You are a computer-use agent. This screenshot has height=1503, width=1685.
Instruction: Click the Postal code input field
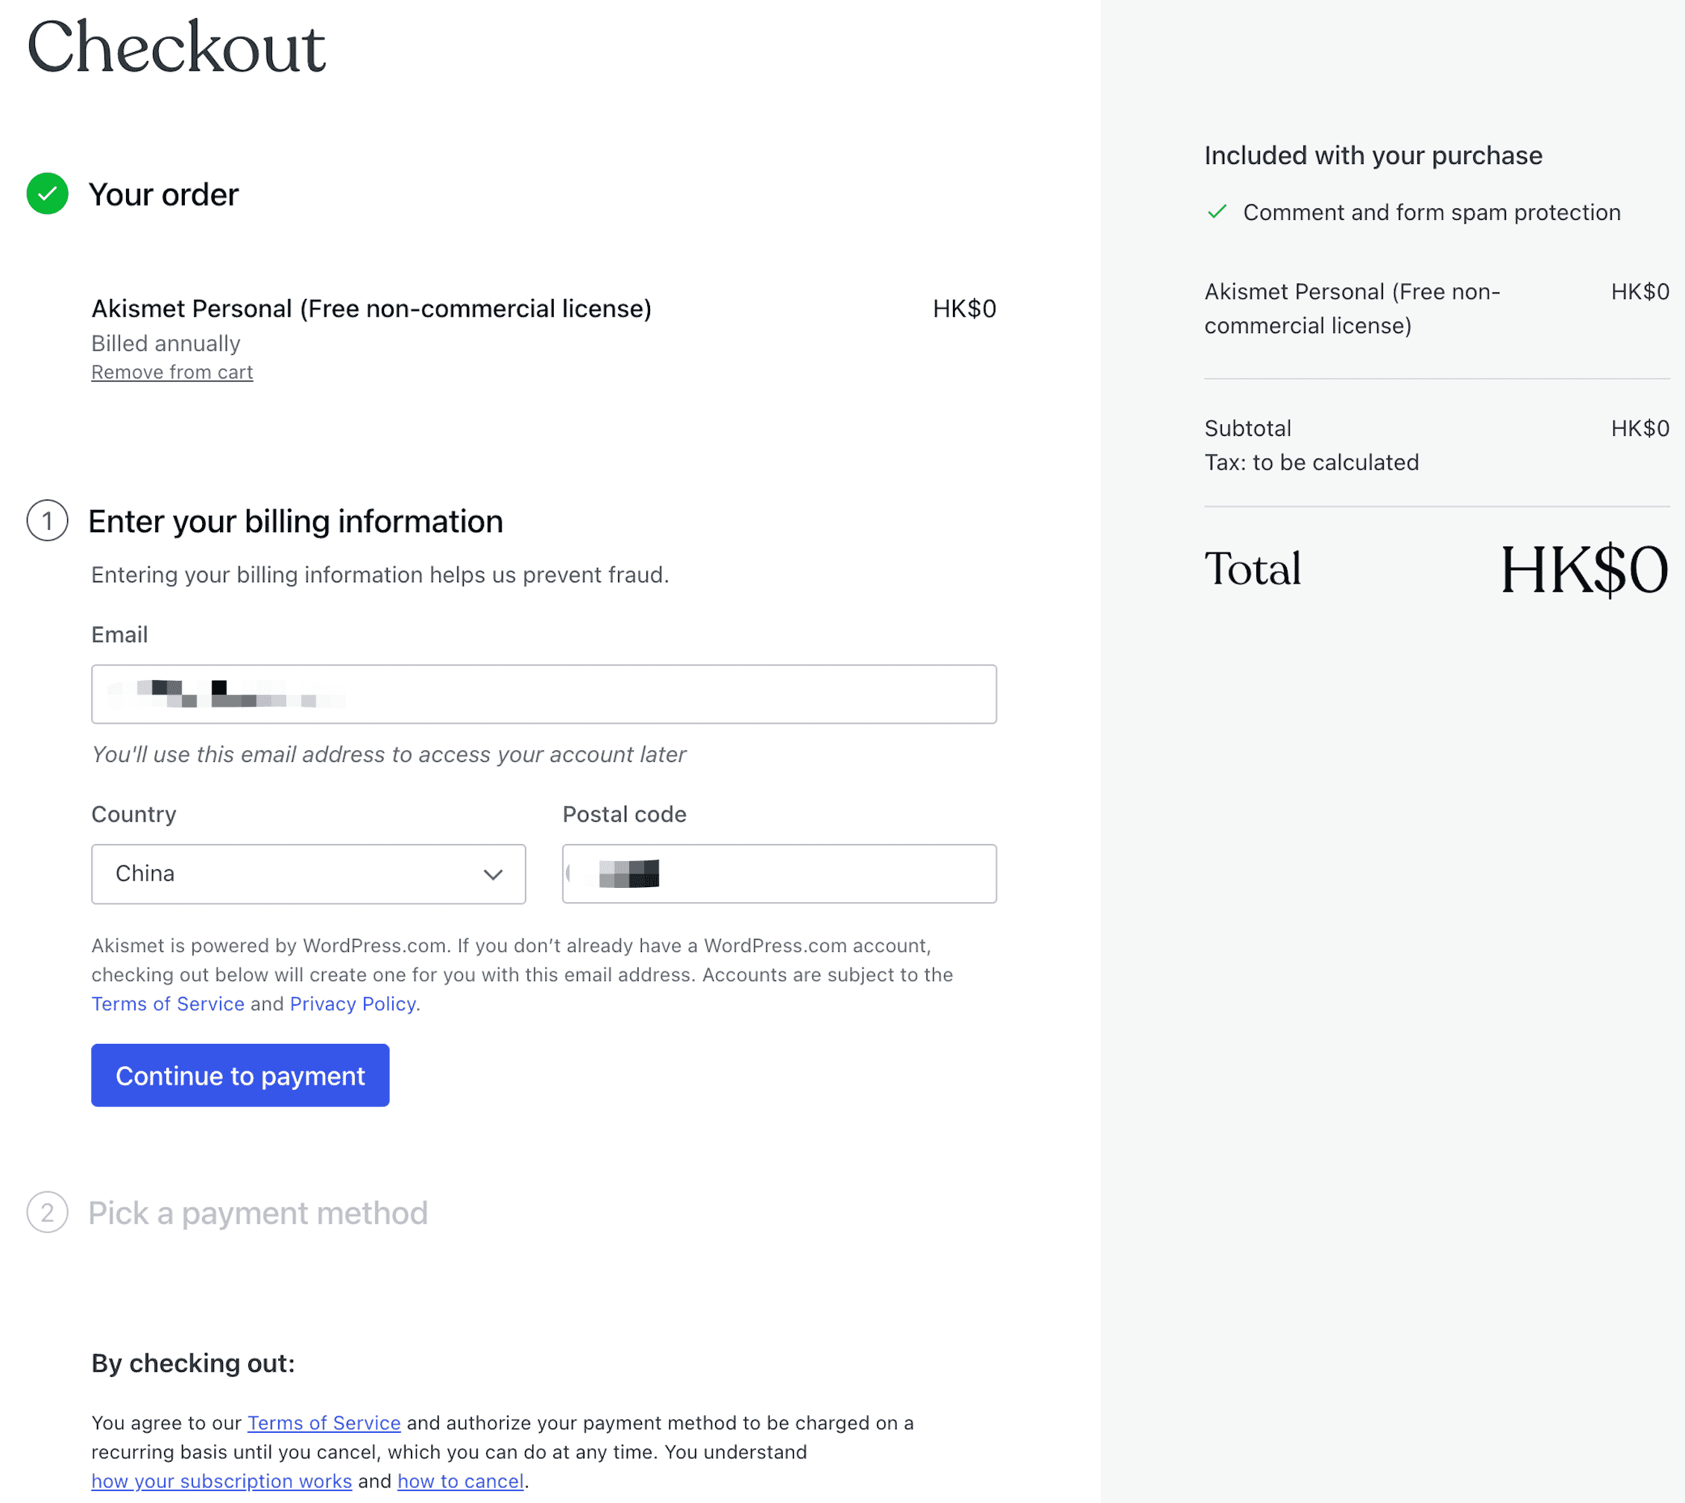coord(778,874)
